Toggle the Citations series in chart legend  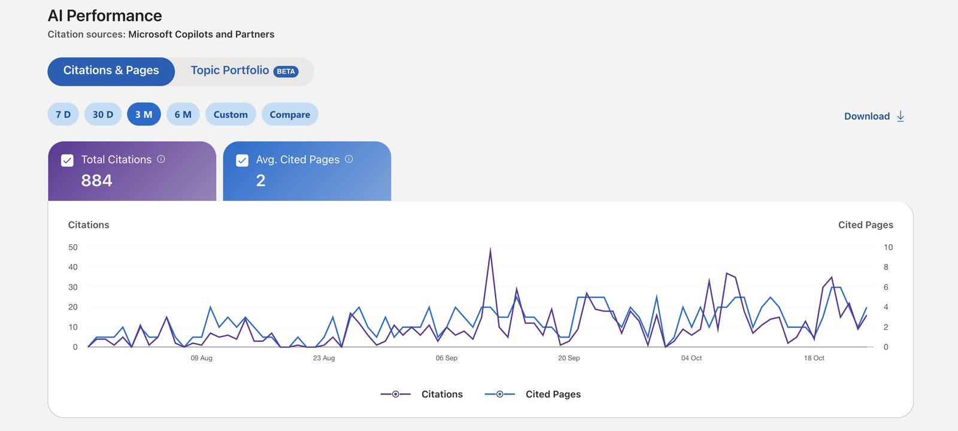tap(422, 394)
